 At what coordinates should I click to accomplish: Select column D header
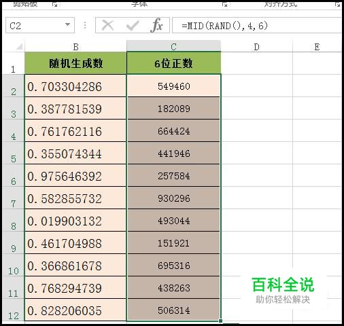click(x=256, y=47)
